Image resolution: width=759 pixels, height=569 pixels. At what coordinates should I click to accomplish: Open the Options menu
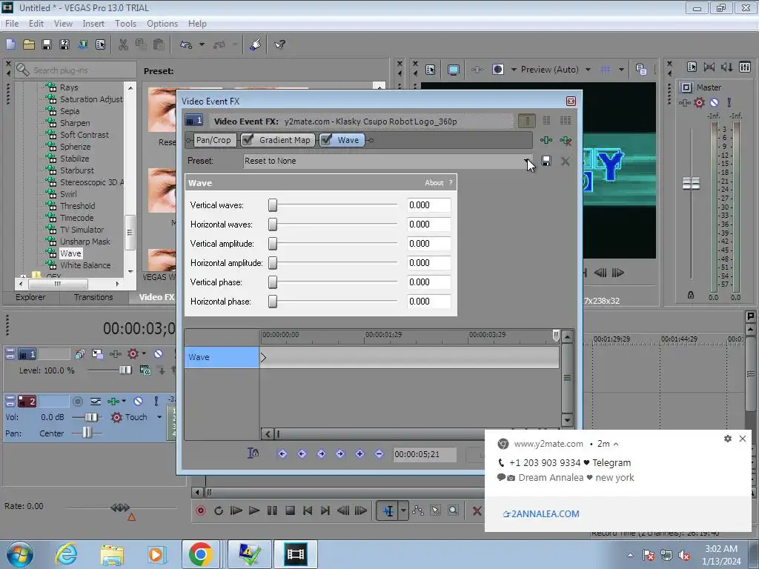pos(162,23)
